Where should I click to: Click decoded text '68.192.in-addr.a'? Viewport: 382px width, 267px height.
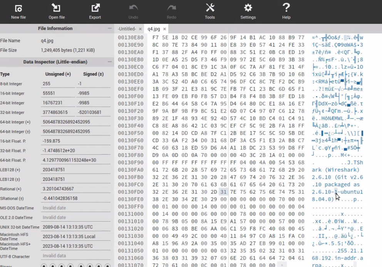(x=337, y=258)
